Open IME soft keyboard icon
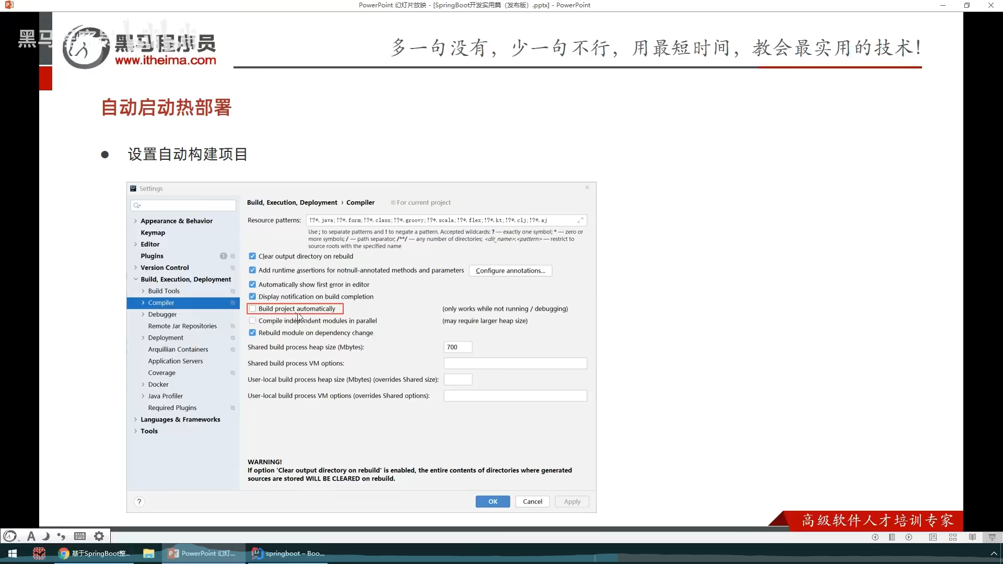 (80, 536)
